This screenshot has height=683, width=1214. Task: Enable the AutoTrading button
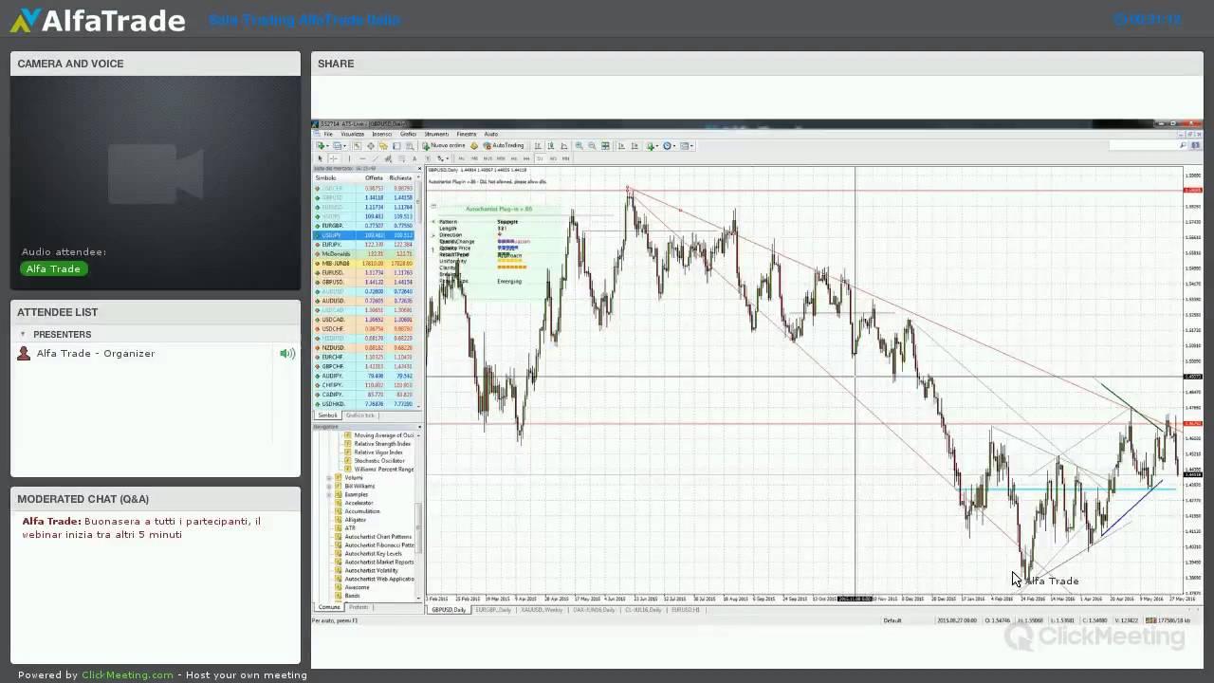(x=504, y=146)
